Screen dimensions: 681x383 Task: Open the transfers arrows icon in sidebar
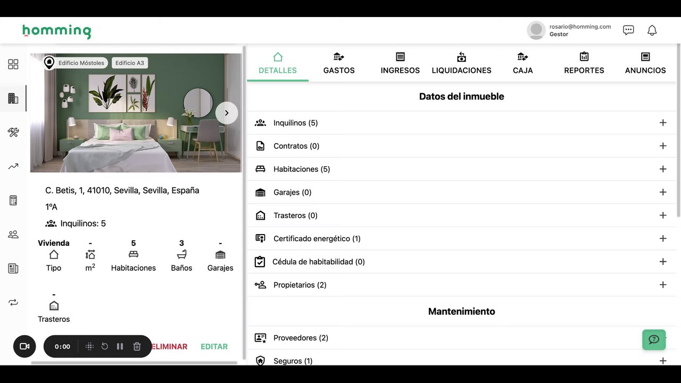(x=13, y=303)
